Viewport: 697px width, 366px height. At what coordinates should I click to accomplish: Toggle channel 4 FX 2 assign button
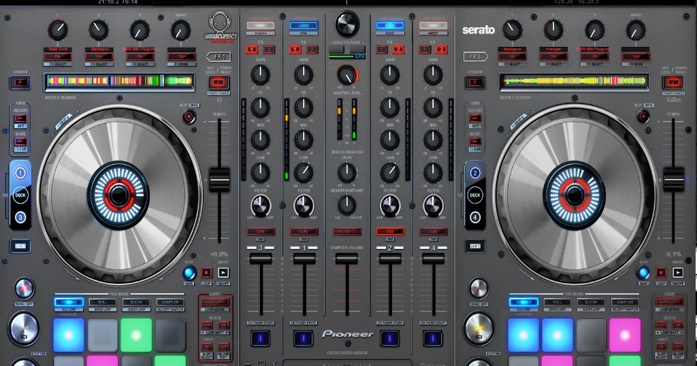pos(441,49)
